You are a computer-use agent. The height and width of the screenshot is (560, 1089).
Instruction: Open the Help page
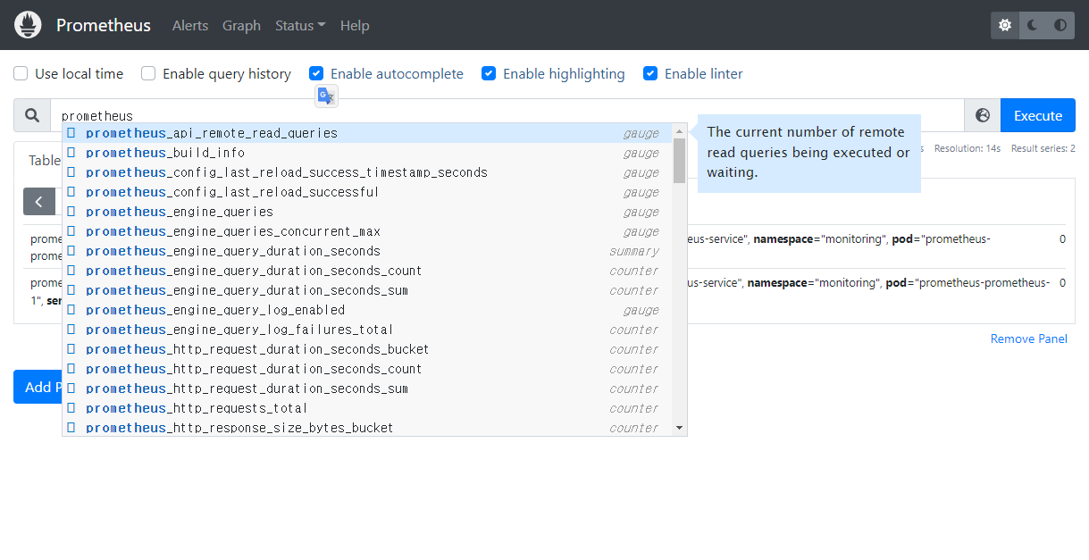click(x=355, y=25)
